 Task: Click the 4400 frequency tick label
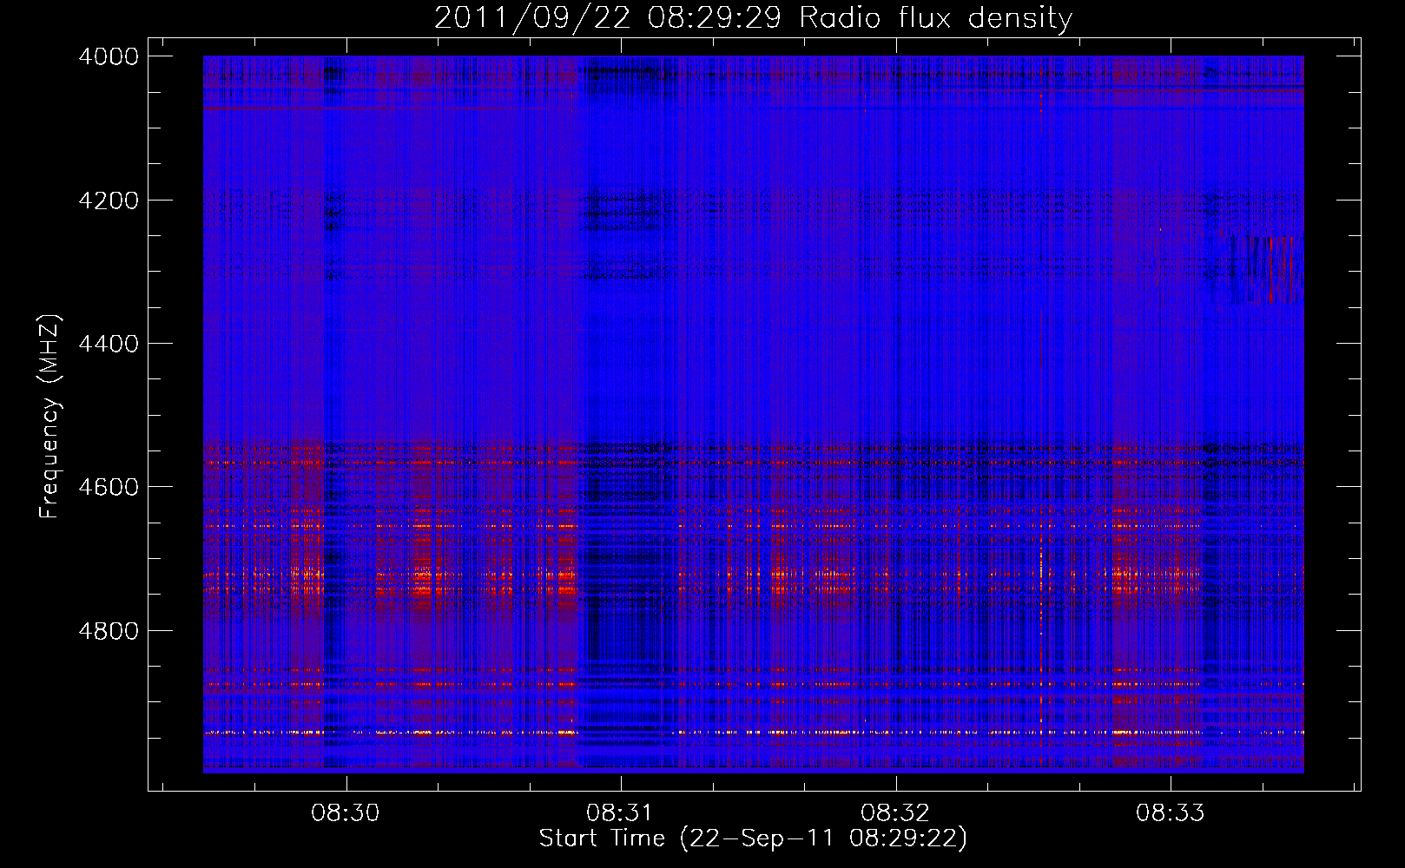109,344
